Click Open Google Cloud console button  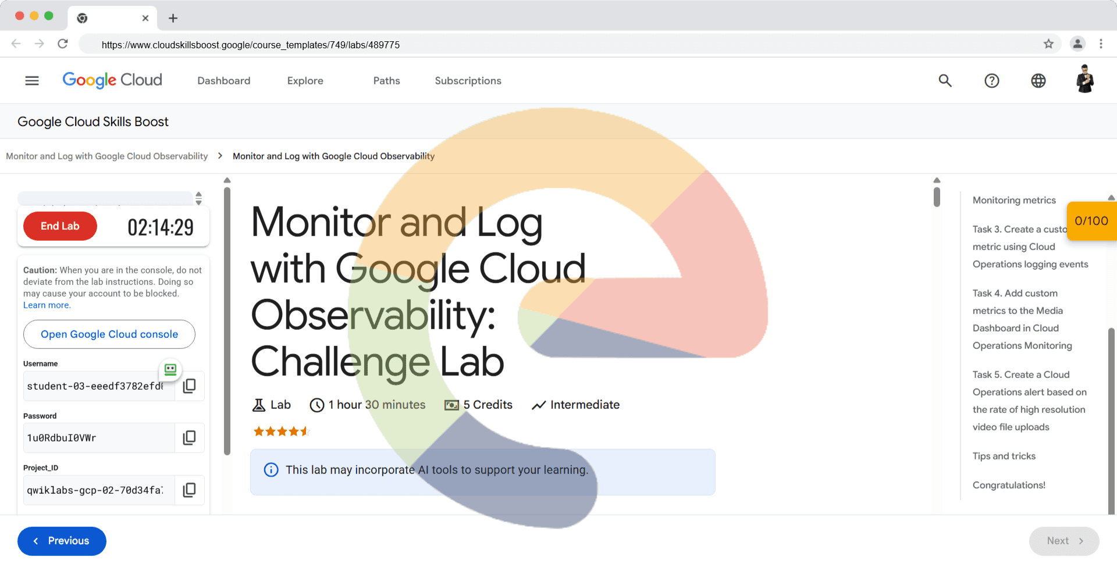[x=109, y=334]
